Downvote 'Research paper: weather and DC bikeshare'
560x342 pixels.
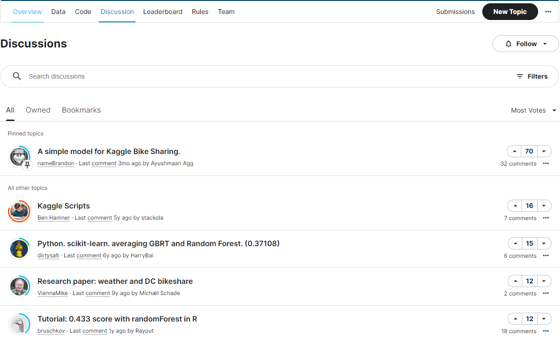(x=544, y=281)
